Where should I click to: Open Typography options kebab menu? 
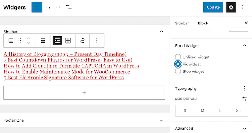pos(245,88)
